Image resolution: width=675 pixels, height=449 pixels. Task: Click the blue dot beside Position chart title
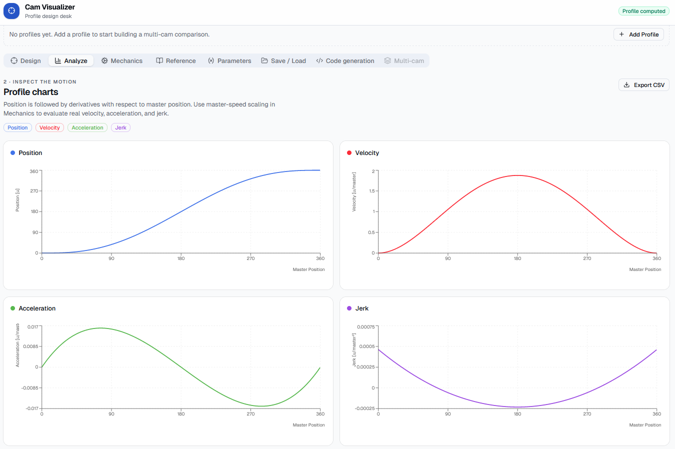[12, 153]
